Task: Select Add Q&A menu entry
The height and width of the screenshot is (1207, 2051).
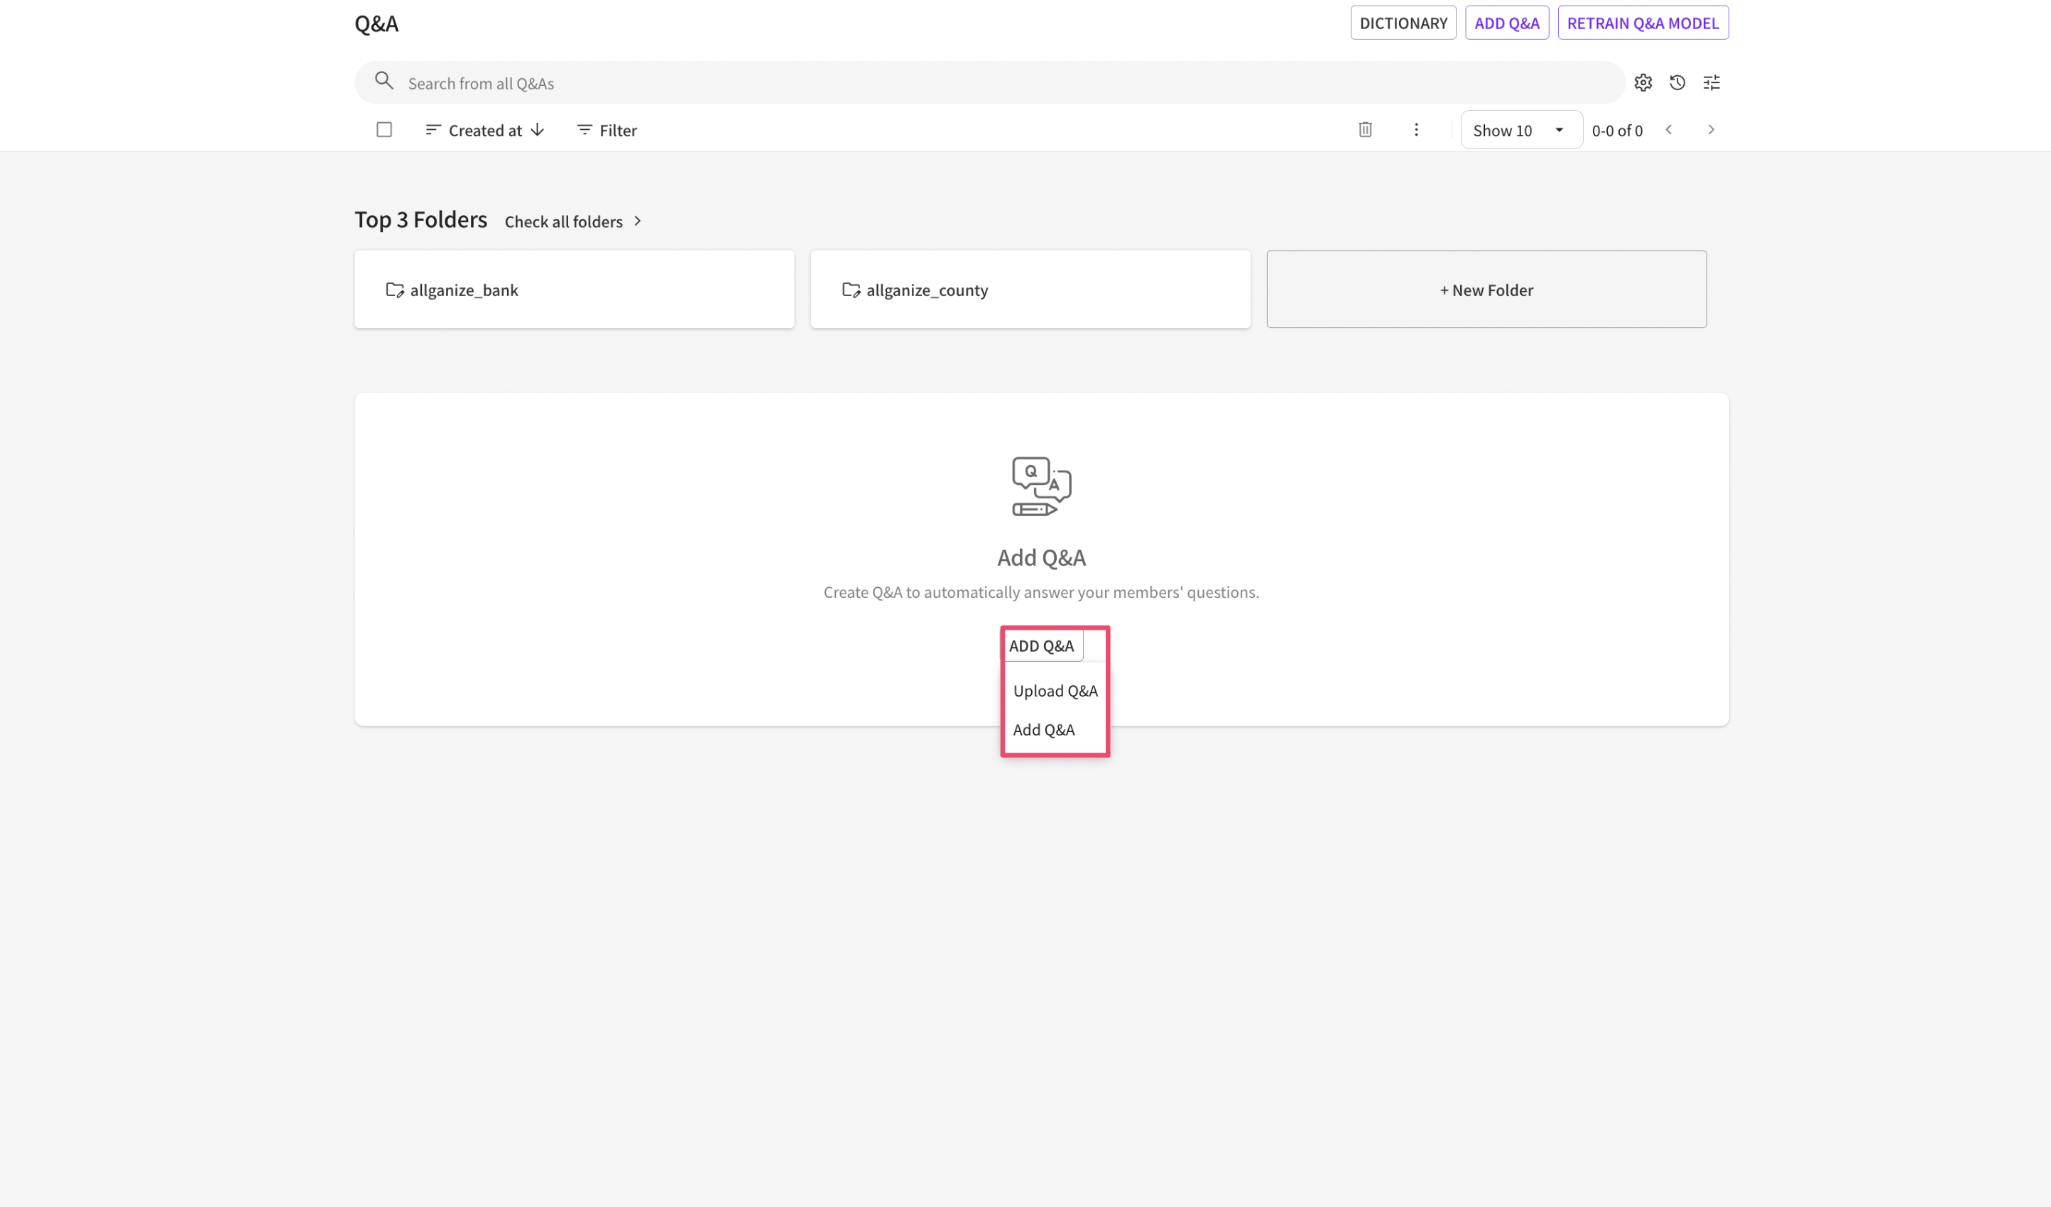Action: coord(1043,730)
